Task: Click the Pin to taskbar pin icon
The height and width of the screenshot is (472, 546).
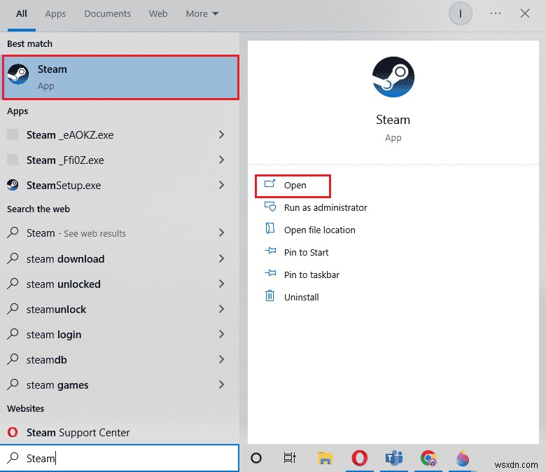Action: coord(270,273)
